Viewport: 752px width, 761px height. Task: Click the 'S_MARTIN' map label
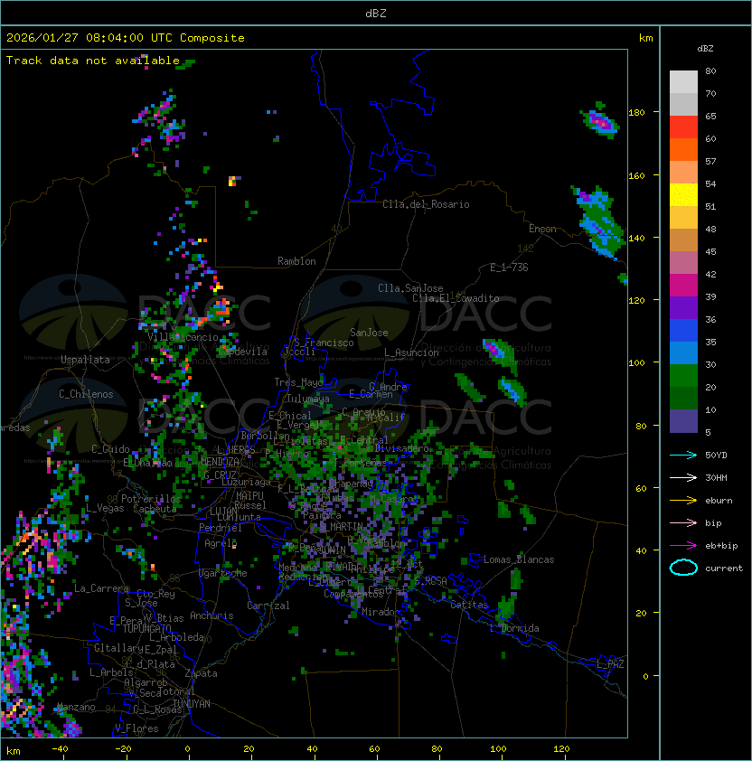click(x=341, y=527)
